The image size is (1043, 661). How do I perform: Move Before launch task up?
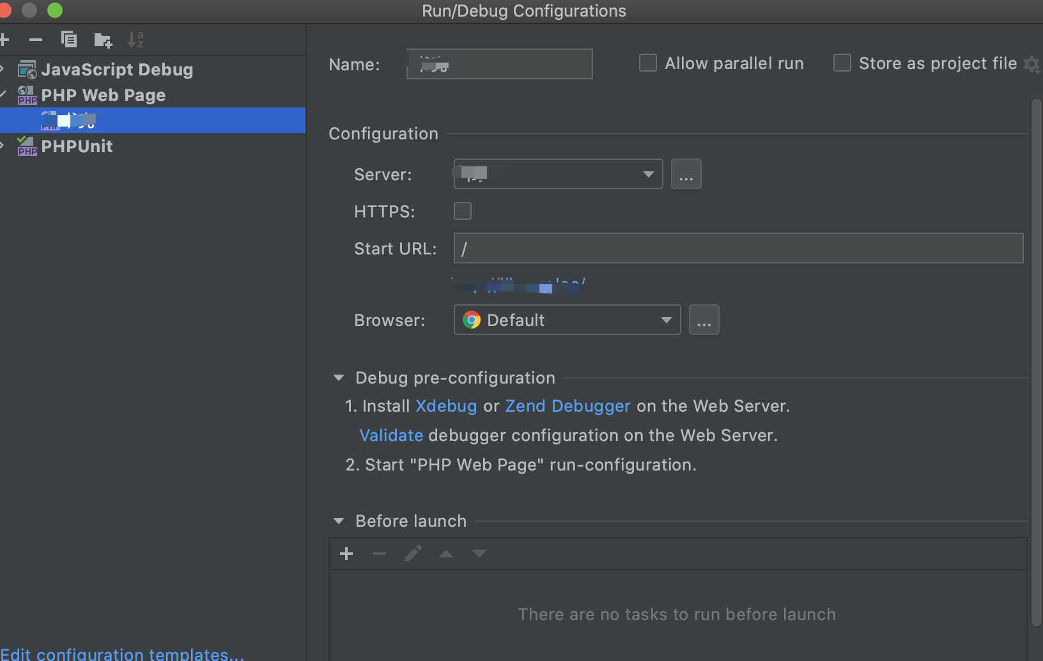coord(446,554)
